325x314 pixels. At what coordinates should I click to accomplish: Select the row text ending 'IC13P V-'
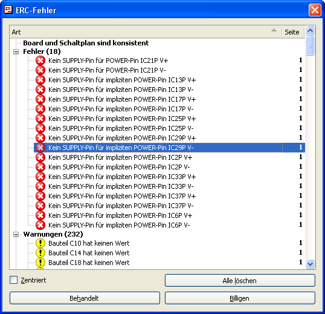coord(121,90)
